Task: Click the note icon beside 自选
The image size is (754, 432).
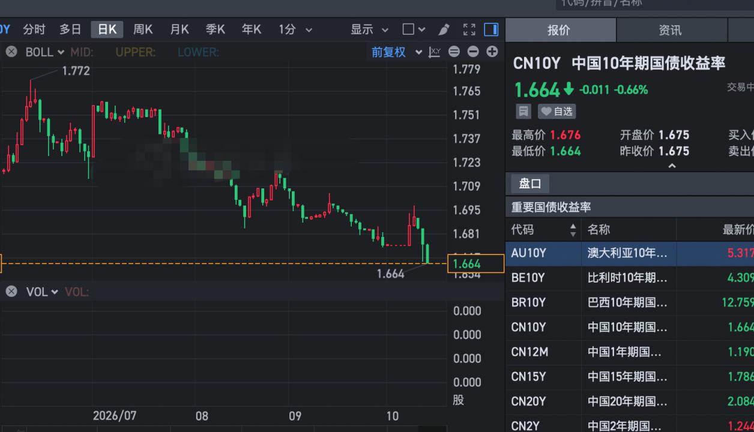Action: (523, 111)
